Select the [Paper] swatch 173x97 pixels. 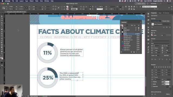(131, 32)
